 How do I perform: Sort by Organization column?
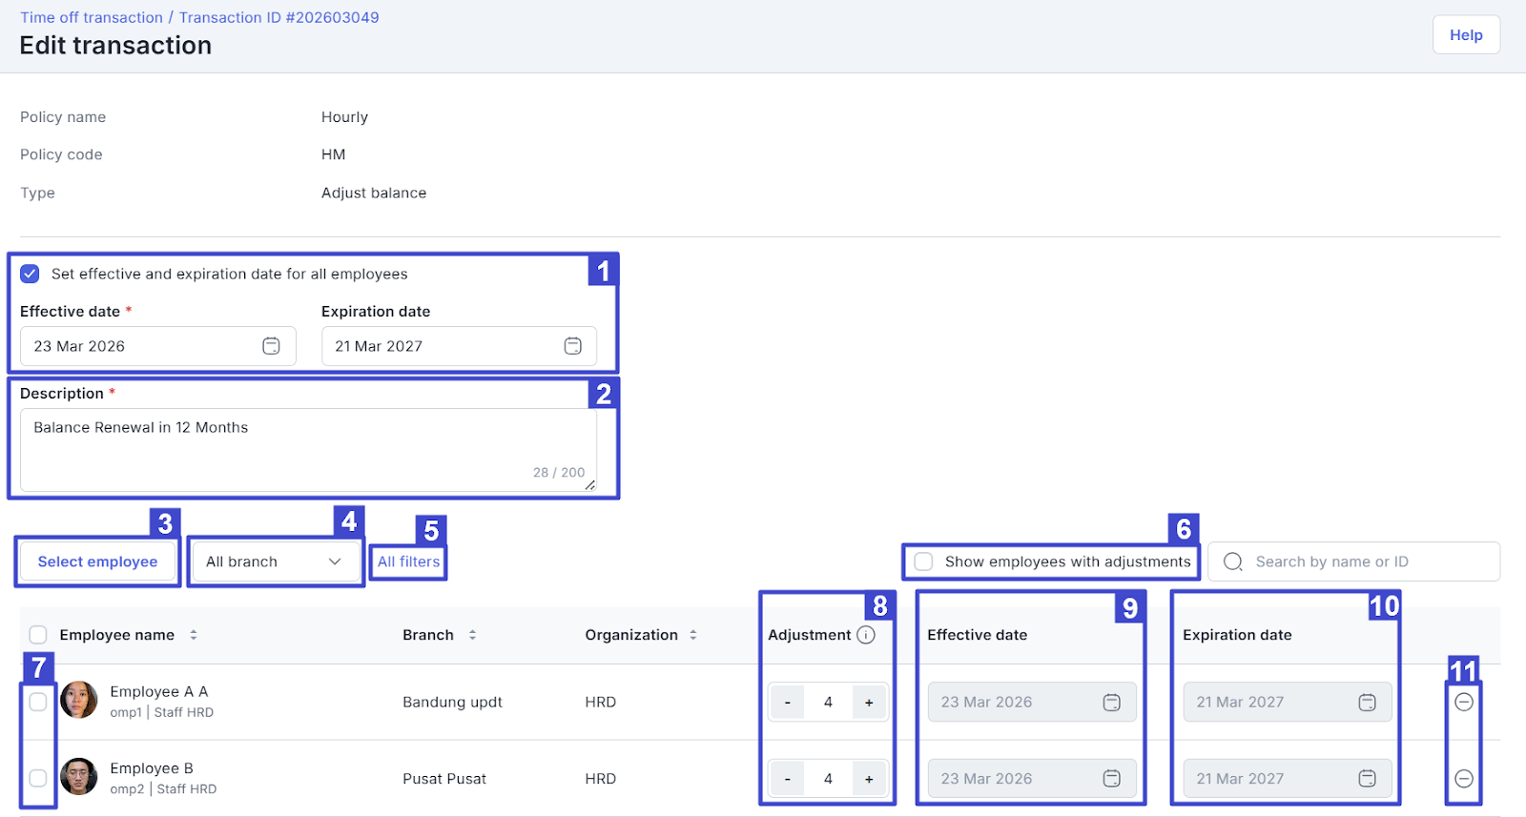point(693,635)
